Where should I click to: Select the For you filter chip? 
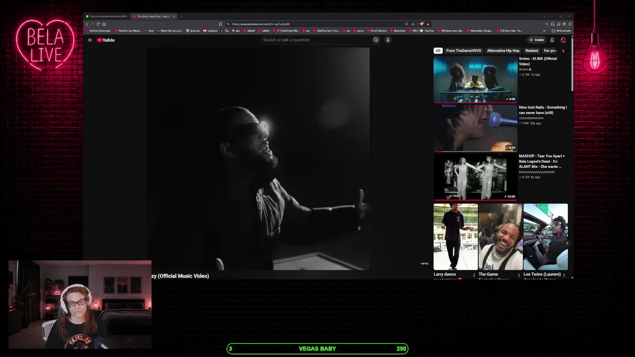(x=550, y=51)
